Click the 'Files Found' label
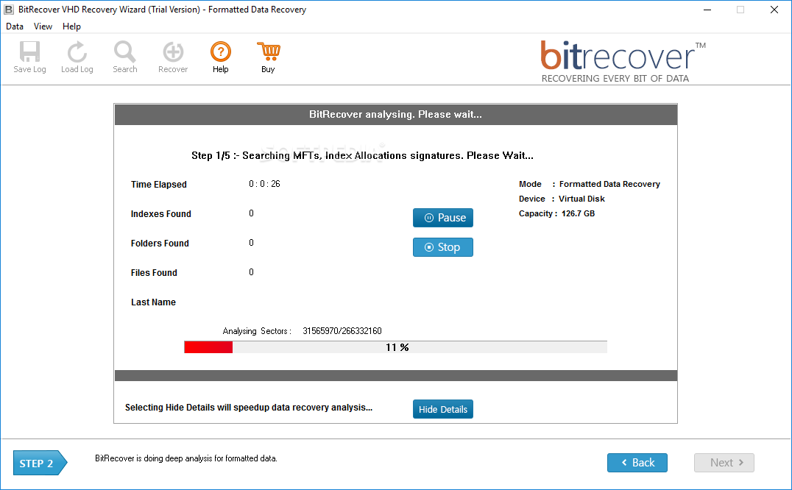792x490 pixels. pyautogui.click(x=154, y=273)
